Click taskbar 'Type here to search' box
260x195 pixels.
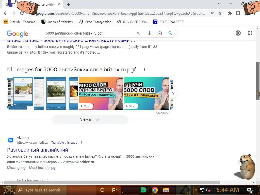(41, 190)
